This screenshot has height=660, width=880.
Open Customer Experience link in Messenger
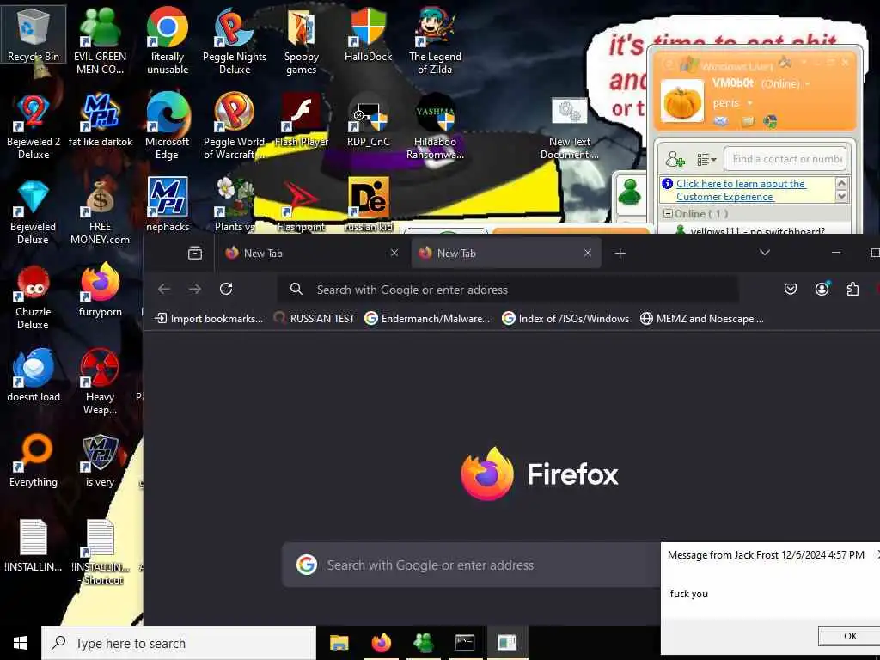click(x=741, y=190)
